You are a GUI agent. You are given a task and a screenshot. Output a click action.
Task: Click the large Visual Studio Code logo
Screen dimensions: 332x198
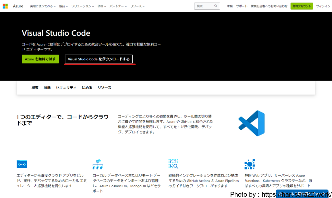[252, 123]
